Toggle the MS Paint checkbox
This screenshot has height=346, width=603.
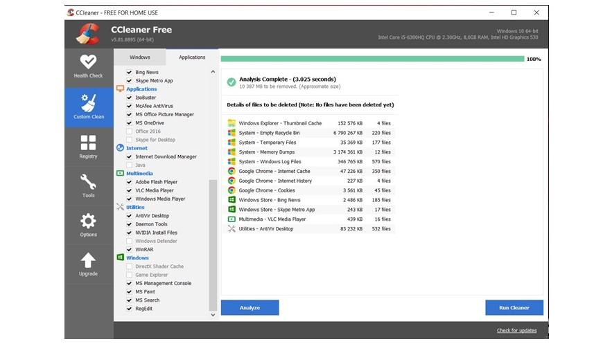[x=129, y=292]
